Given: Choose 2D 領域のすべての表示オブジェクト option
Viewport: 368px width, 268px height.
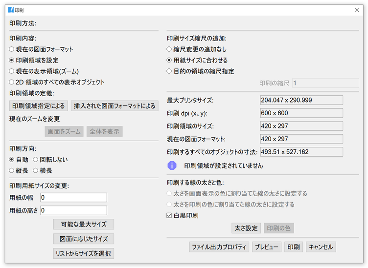Looking at the screenshot, I should tap(12, 82).
